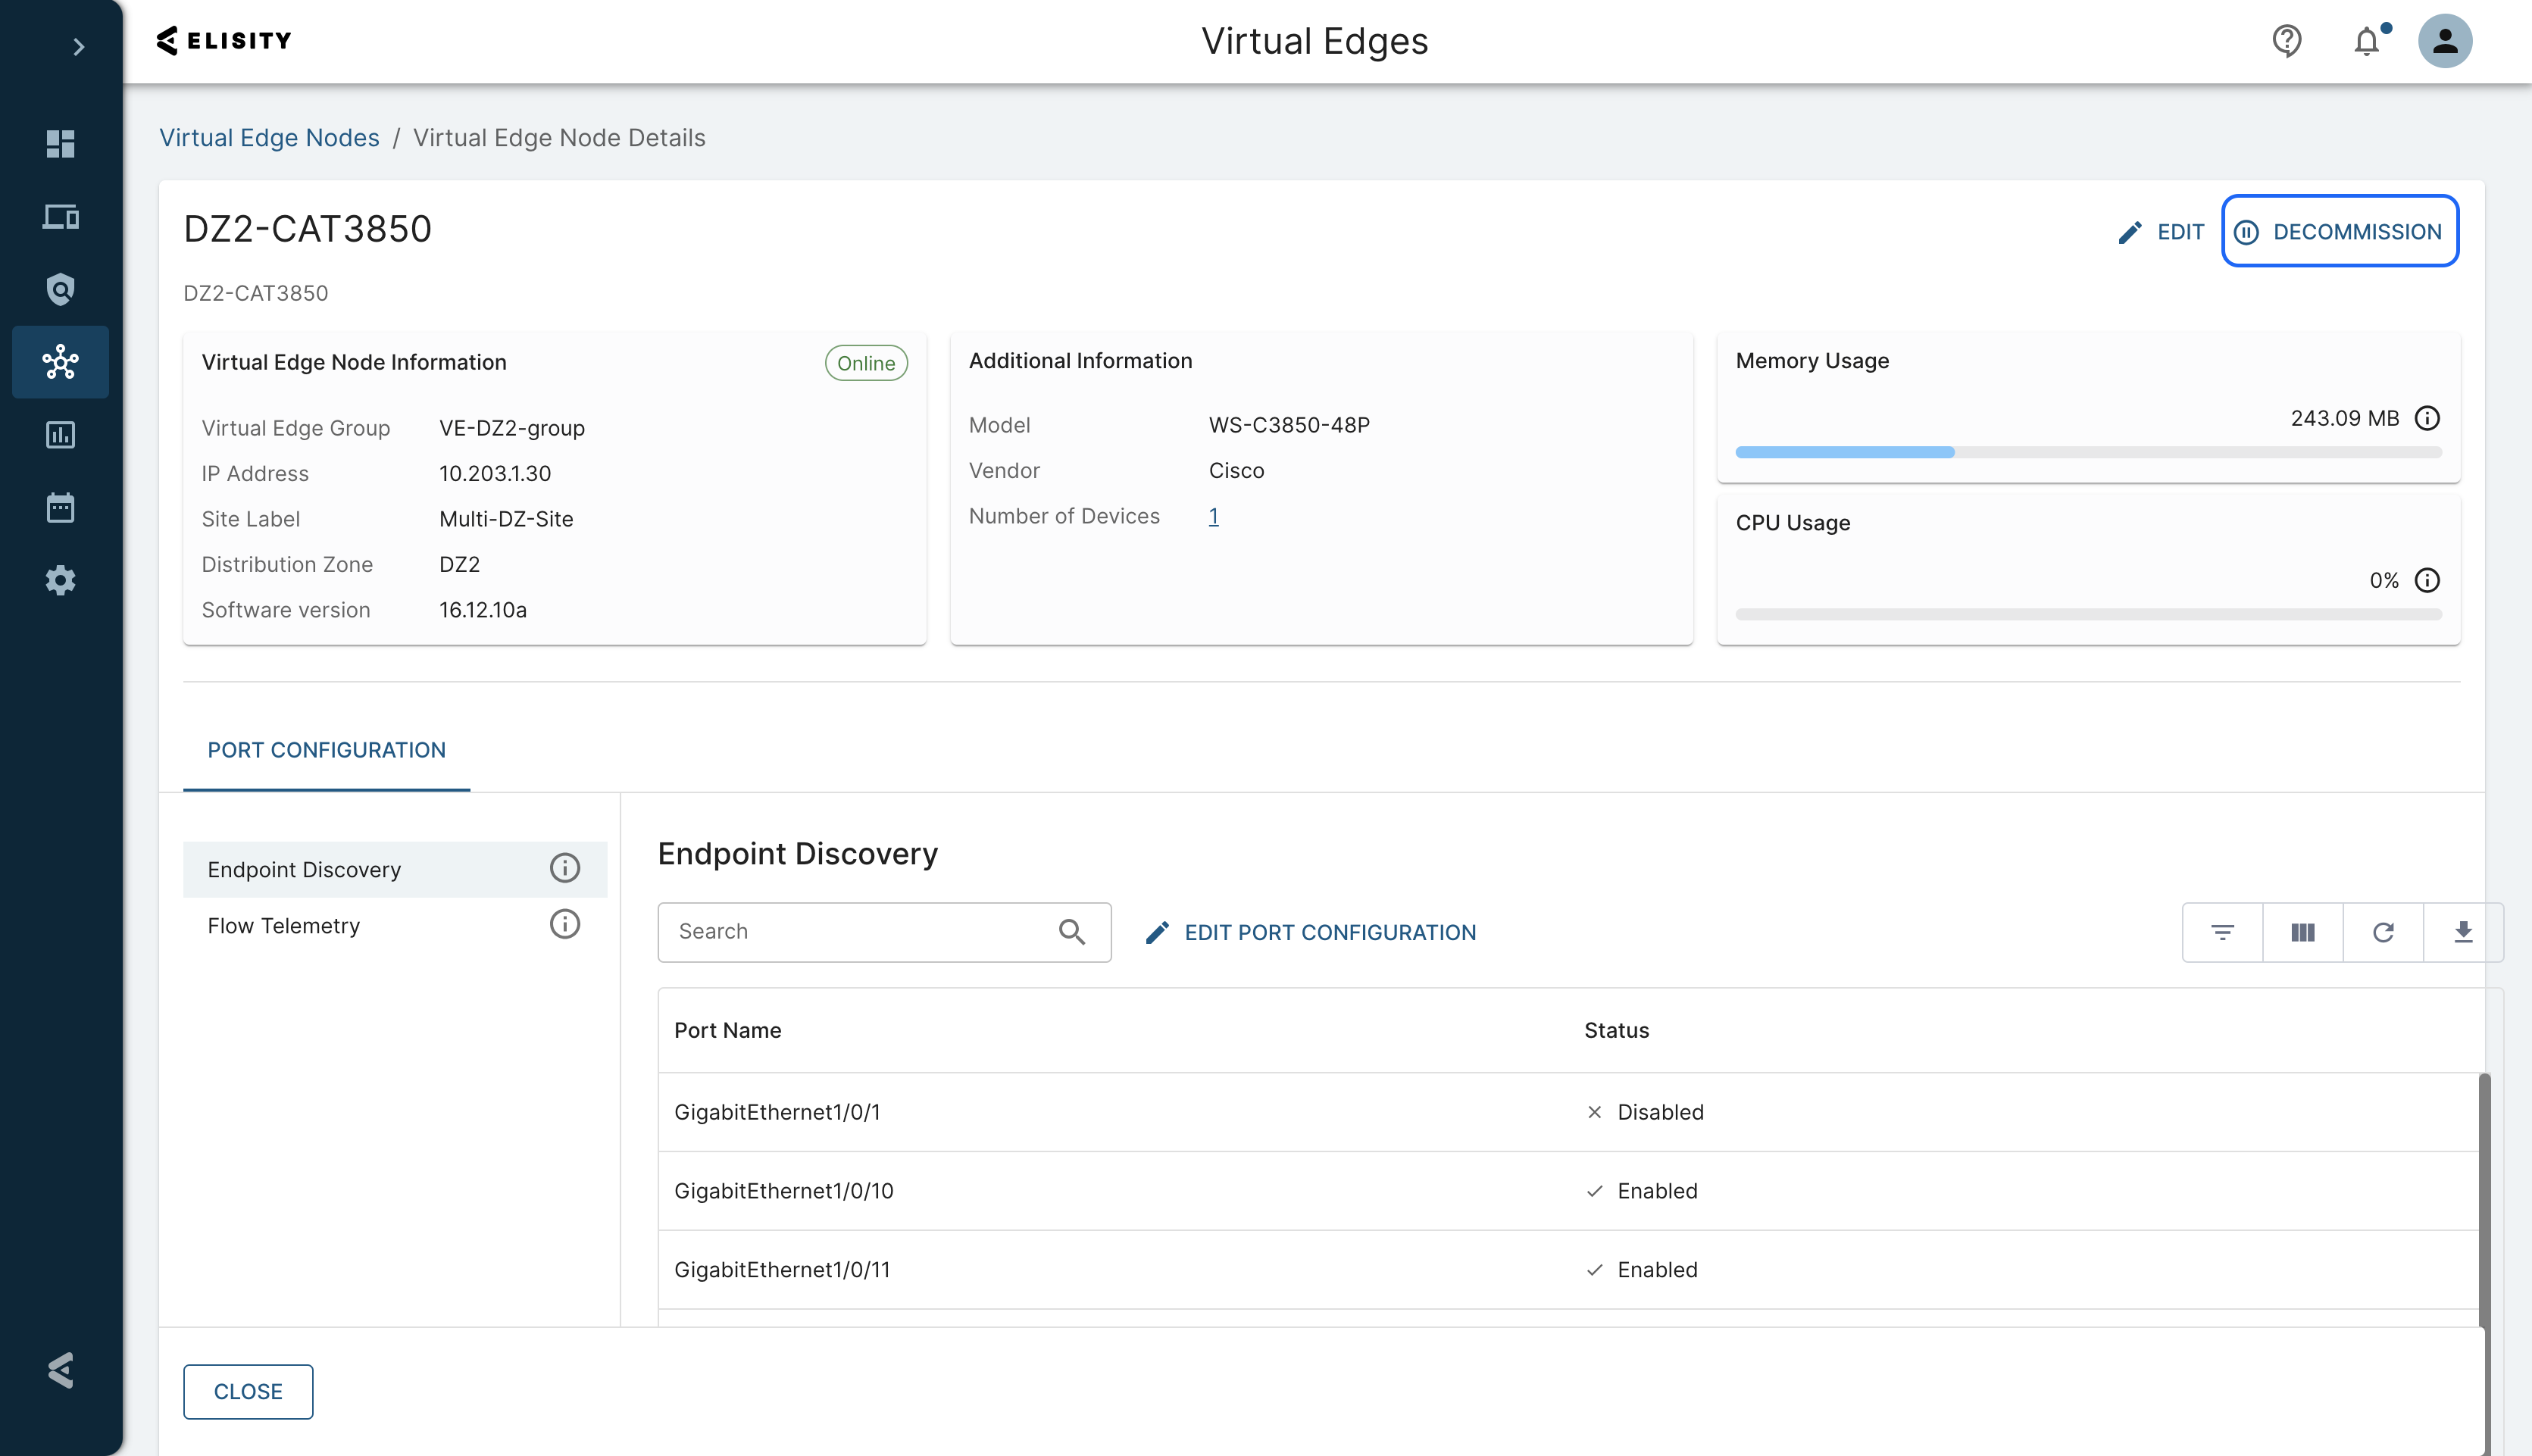Click the Memory Usage progress bar
Image resolution: width=2532 pixels, height=1456 pixels.
click(2088, 453)
